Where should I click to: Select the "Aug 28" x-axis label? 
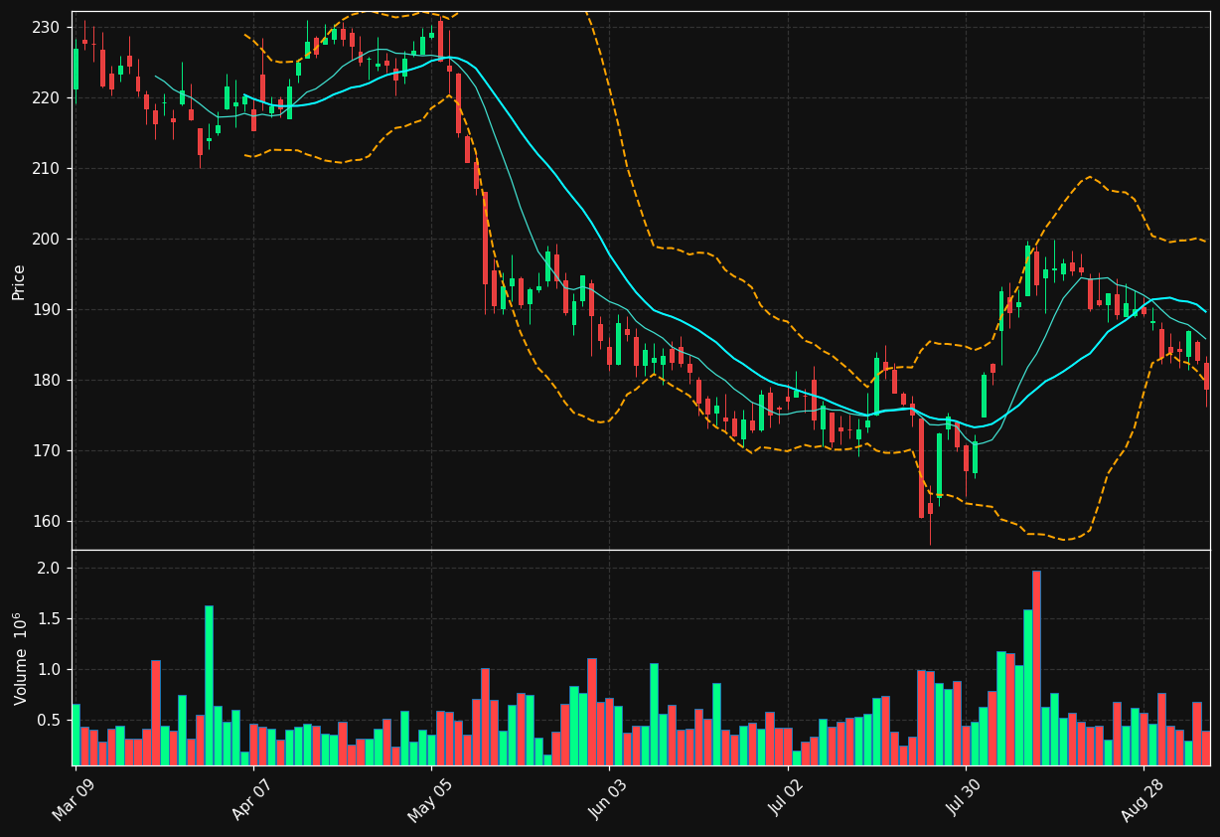1143,798
